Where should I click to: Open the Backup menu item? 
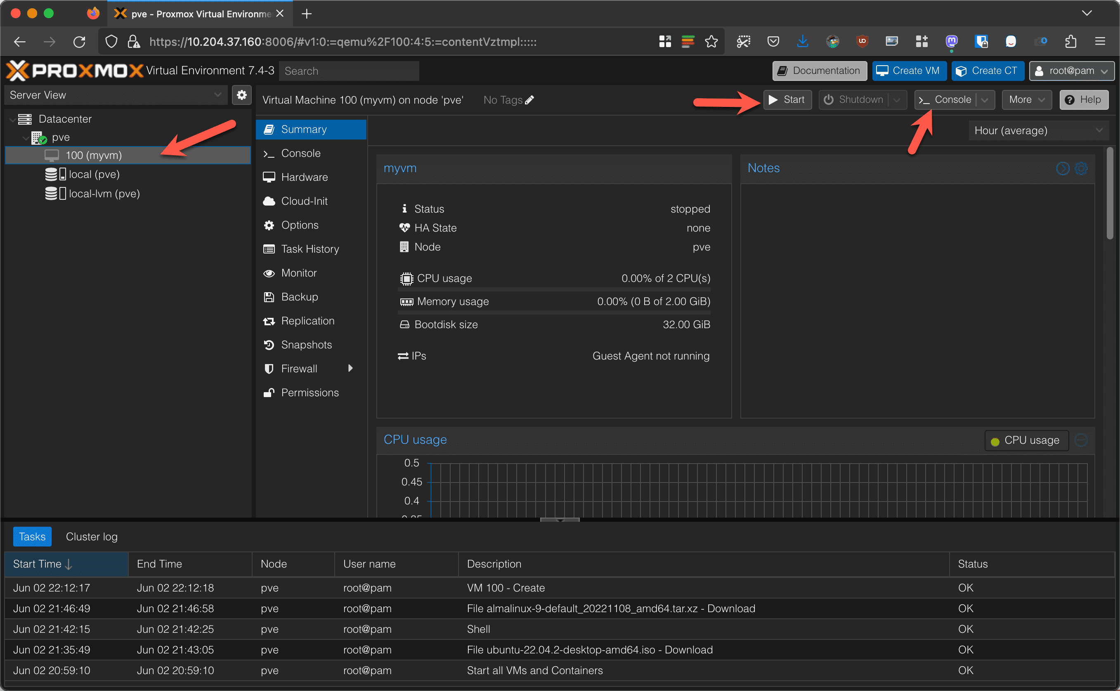(311, 297)
